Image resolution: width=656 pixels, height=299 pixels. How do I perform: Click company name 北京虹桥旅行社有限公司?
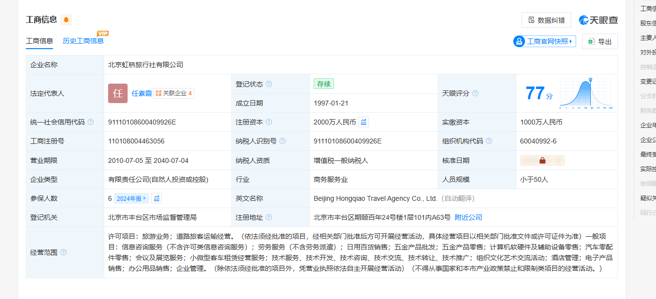(146, 65)
